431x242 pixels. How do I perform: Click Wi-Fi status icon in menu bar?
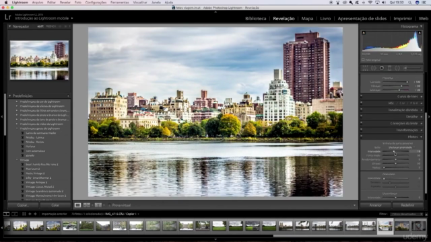pyautogui.click(x=370, y=3)
